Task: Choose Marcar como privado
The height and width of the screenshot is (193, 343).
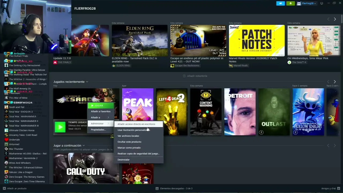Action: 138,148
